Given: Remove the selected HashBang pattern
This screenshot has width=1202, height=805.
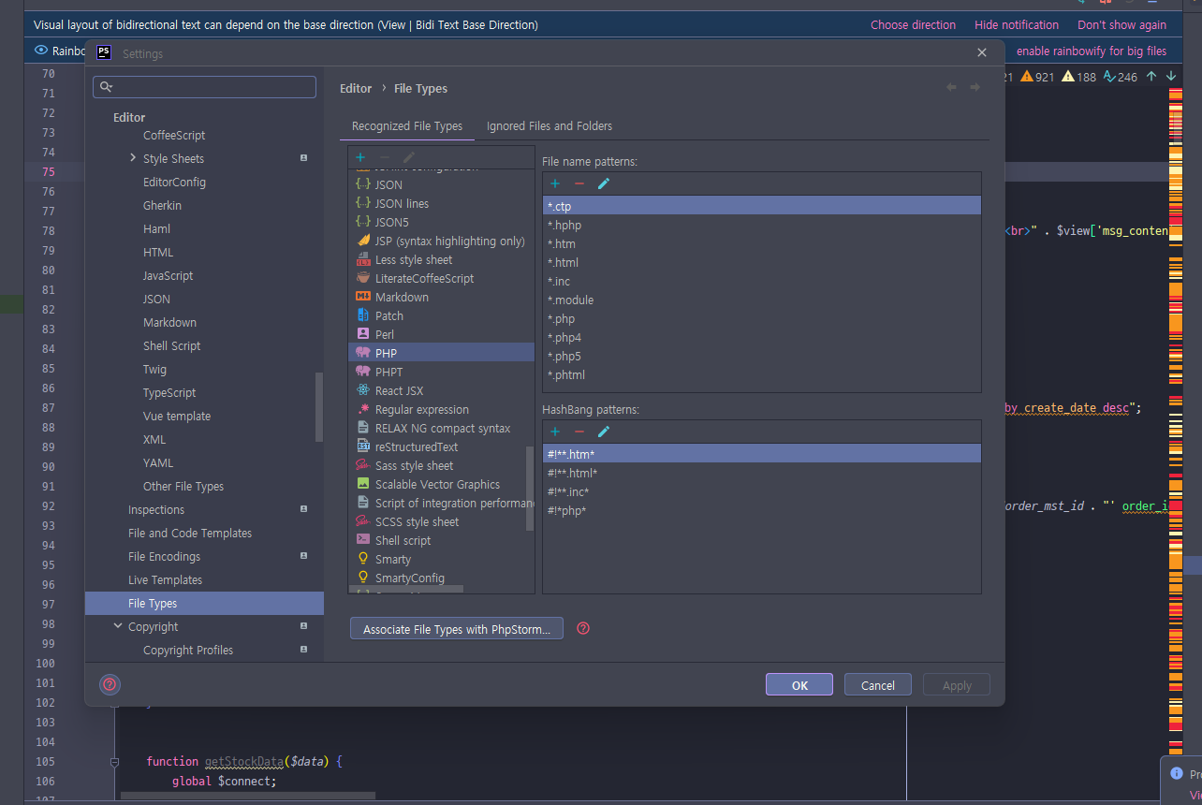Looking at the screenshot, I should (579, 432).
